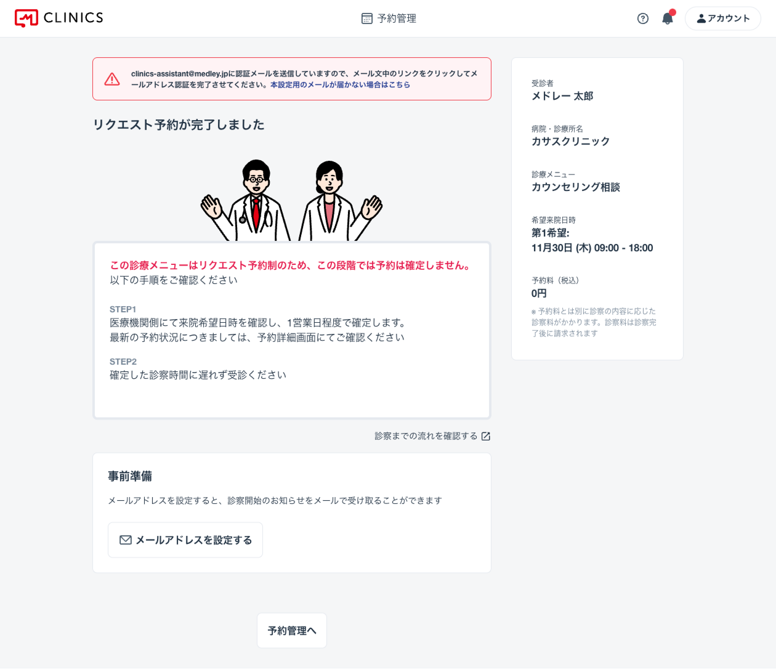Image resolution: width=776 pixels, height=669 pixels.
Task: Click the date 11月30日 (木) 09:00 - 18:00
Action: [592, 248]
